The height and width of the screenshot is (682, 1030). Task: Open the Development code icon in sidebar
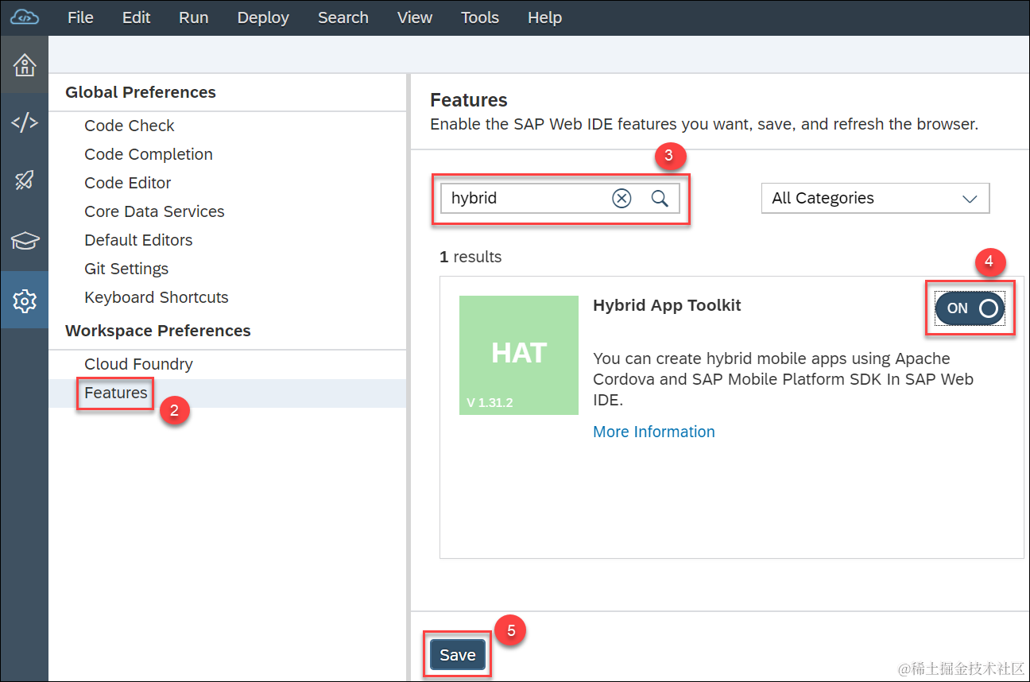pos(24,122)
